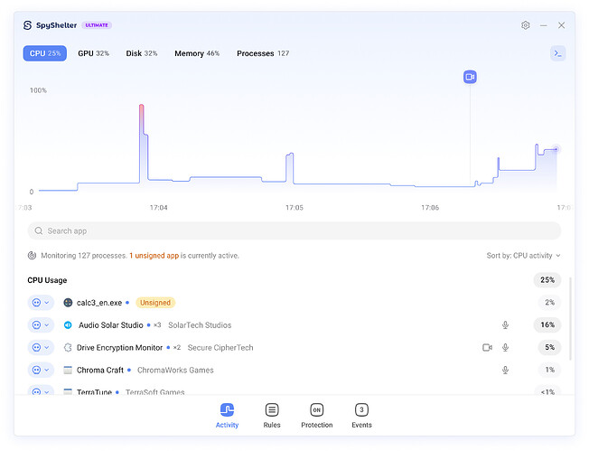Switch to the Processes 127 tab
This screenshot has width=589, height=451.
[x=263, y=53]
